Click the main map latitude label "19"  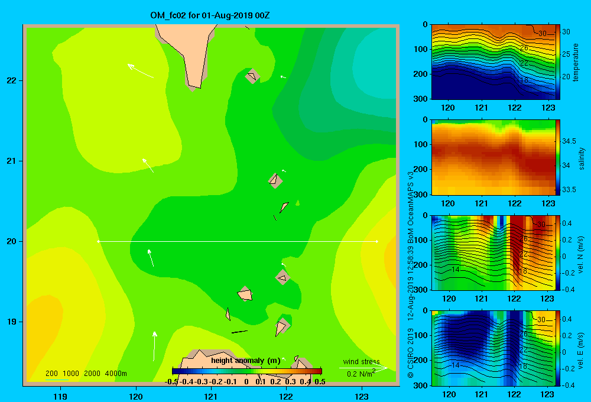tap(12, 322)
